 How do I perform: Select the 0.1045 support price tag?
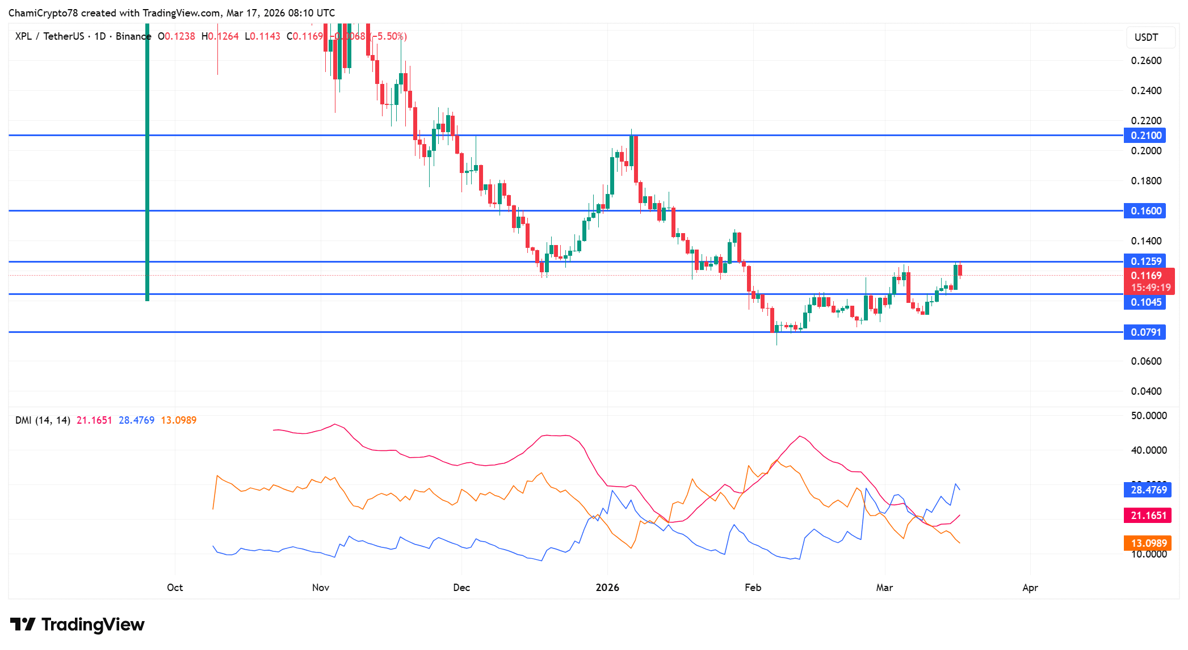(1145, 302)
